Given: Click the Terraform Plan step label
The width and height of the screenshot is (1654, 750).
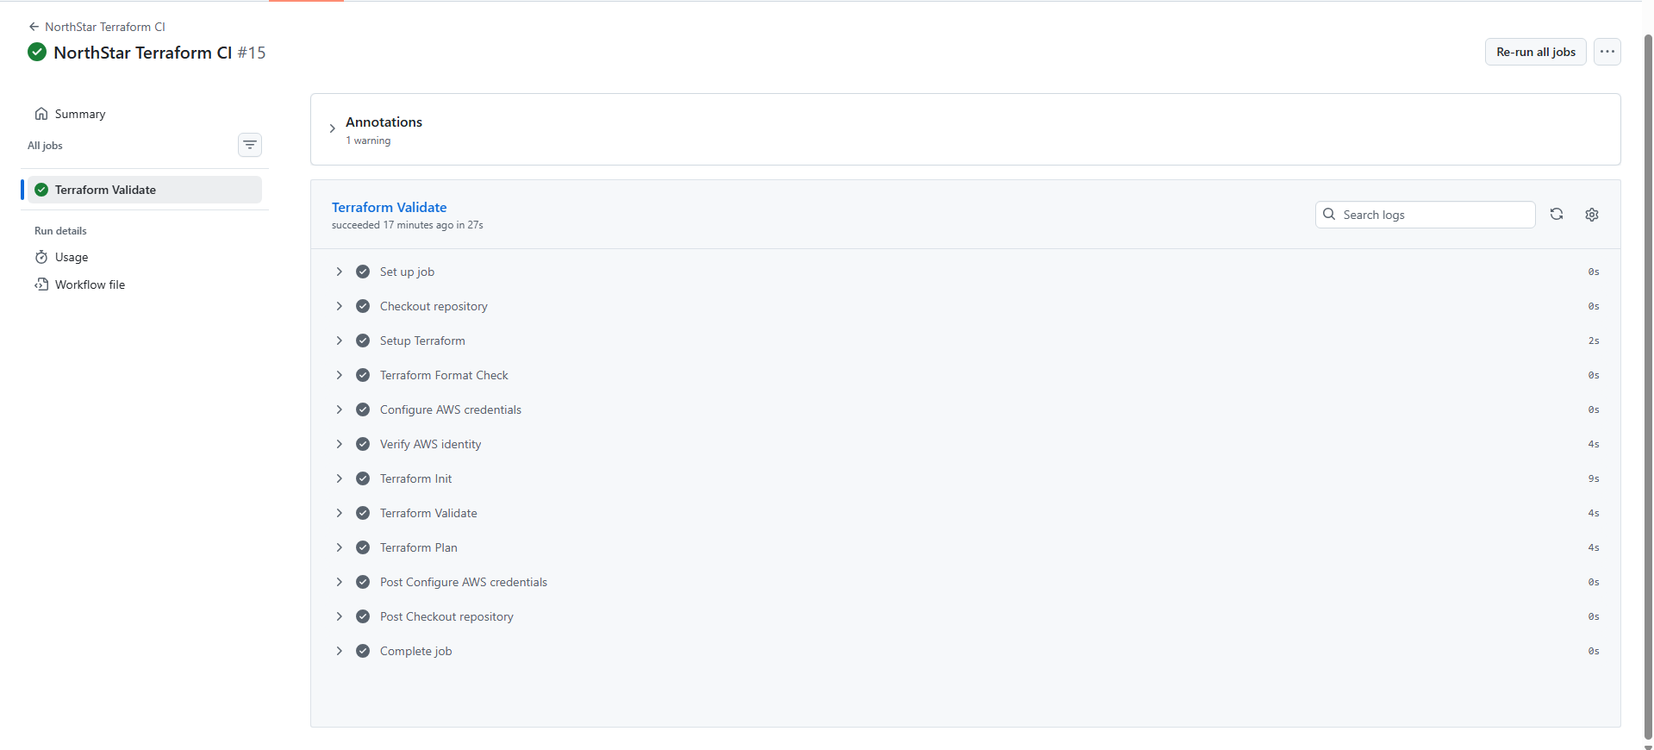Looking at the screenshot, I should (x=419, y=547).
